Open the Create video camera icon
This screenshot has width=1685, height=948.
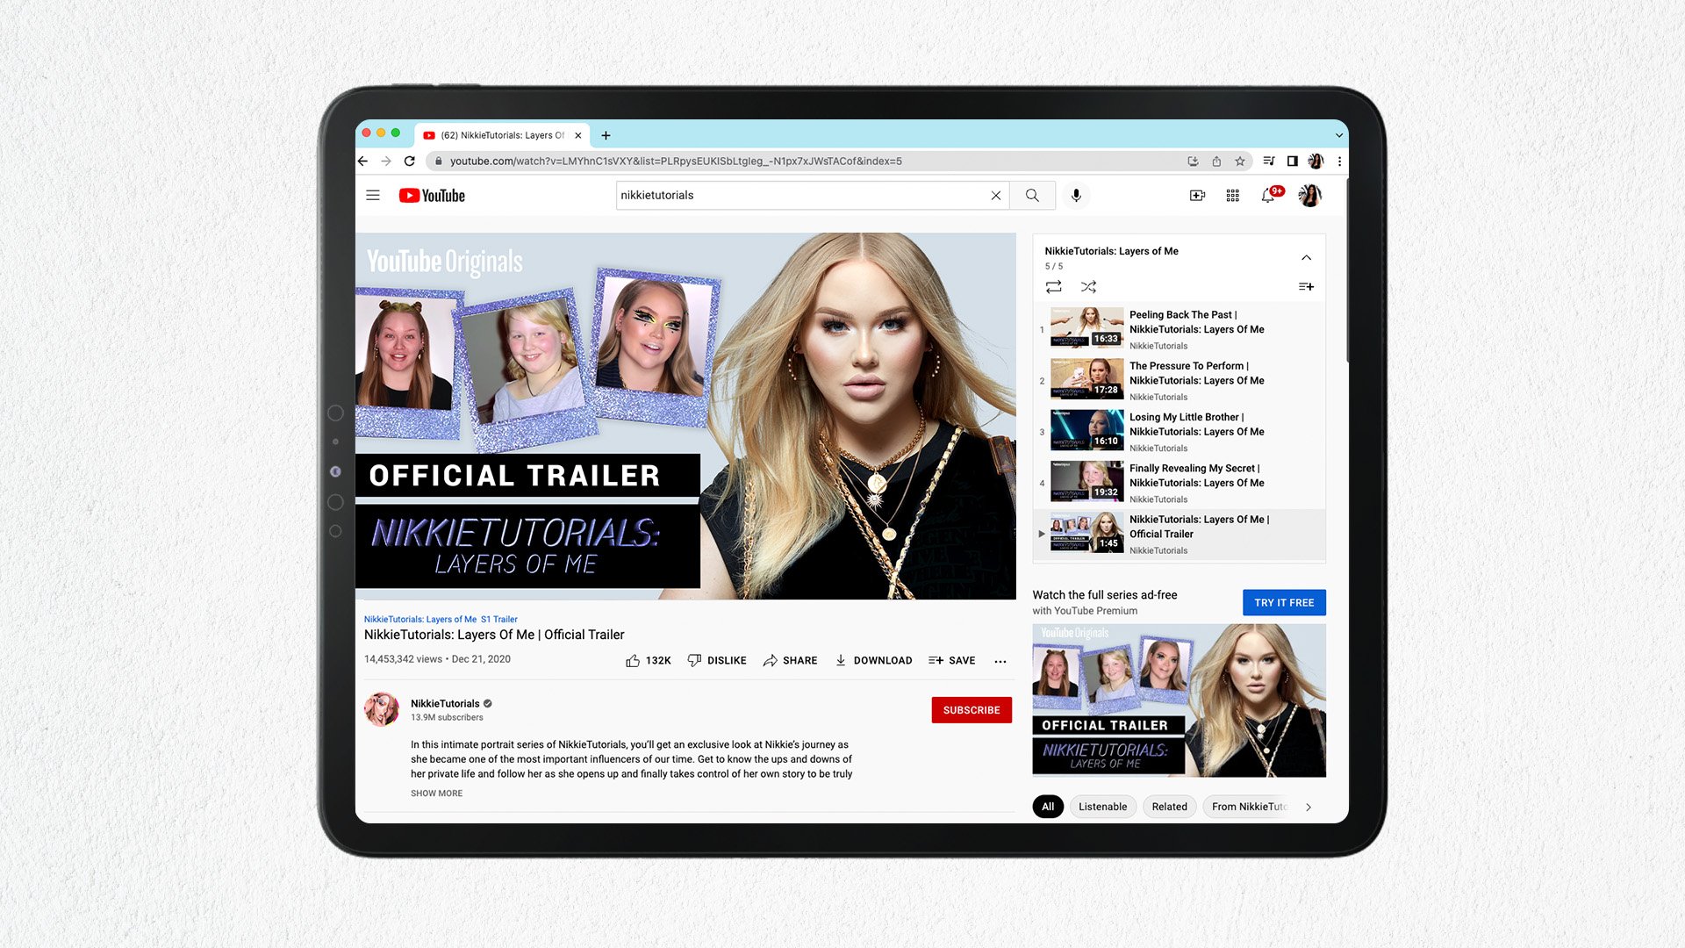click(1197, 195)
